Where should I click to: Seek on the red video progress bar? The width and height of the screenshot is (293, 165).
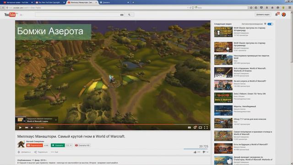(113, 124)
